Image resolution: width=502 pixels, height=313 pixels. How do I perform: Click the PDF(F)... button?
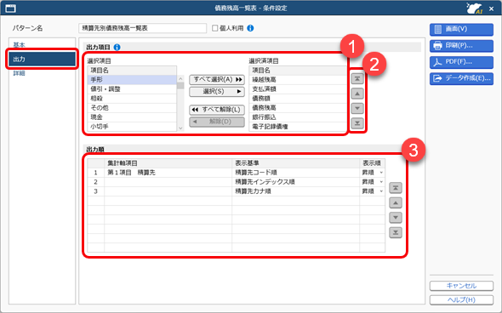click(461, 62)
